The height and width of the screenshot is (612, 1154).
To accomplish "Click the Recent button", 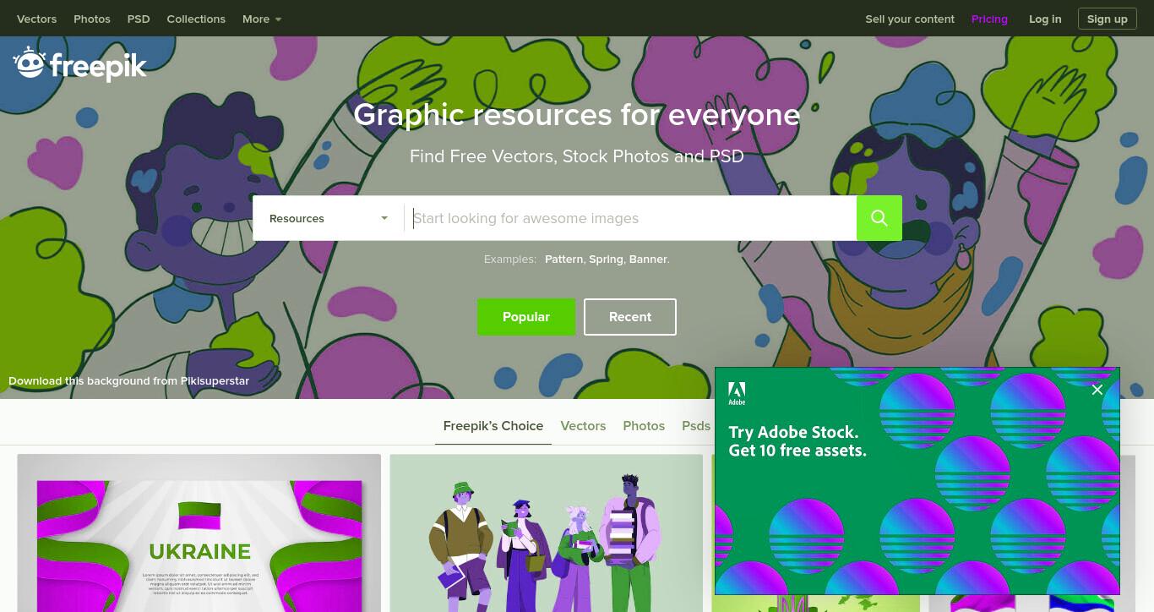I will click(x=630, y=317).
